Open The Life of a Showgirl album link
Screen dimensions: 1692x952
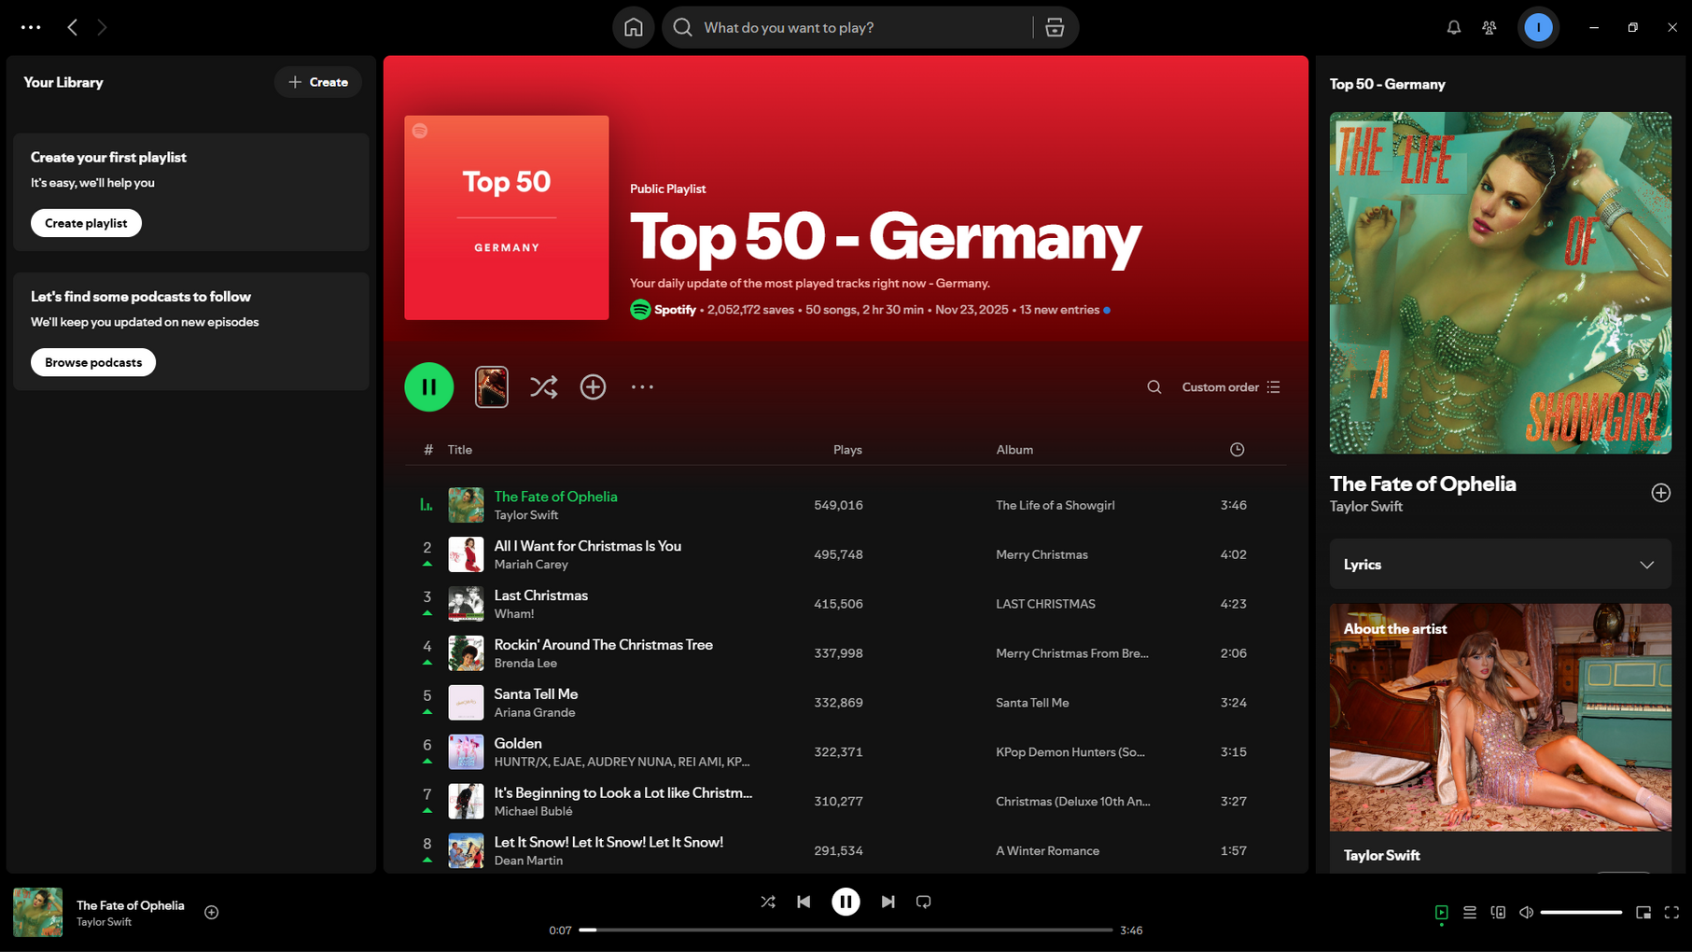pos(1056,505)
